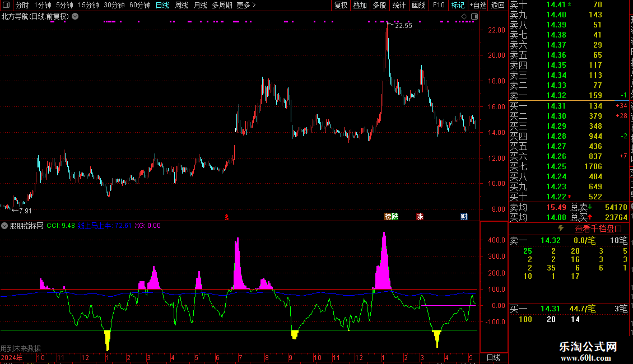Expand dropdown beside 北方导航 title
The width and height of the screenshot is (633, 364).
75,17
